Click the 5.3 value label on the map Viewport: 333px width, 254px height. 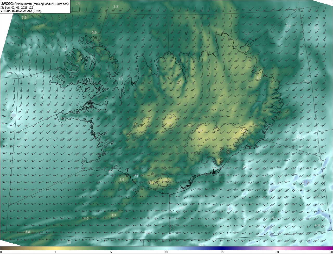tap(172, 228)
